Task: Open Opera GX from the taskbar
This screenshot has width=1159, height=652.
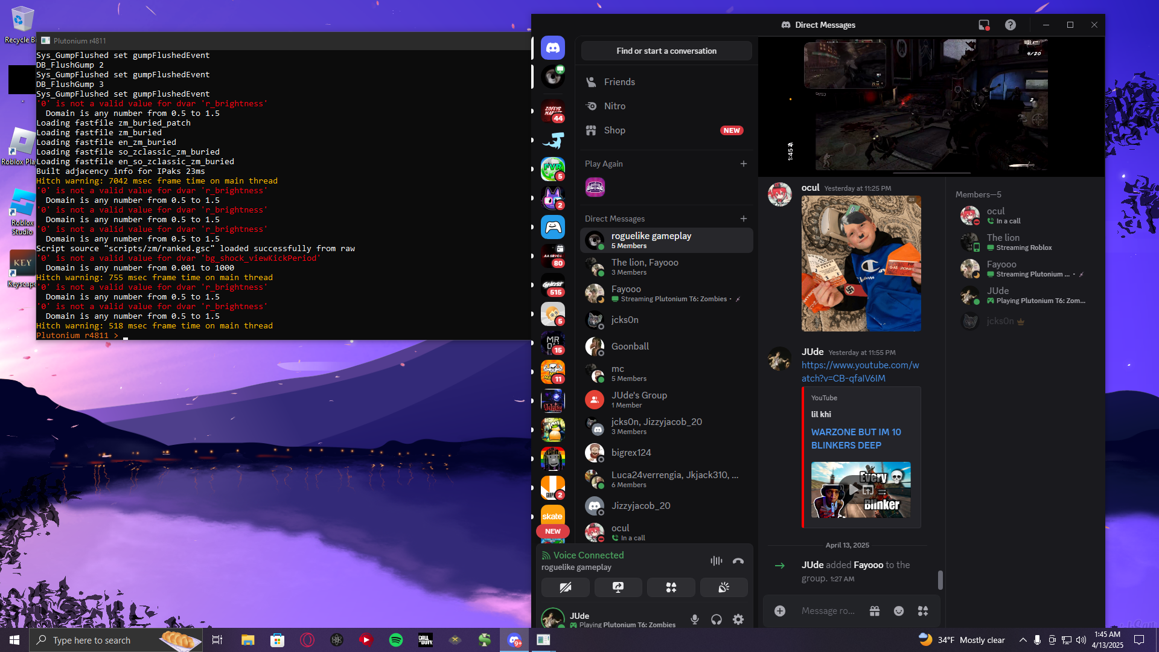Action: (307, 640)
